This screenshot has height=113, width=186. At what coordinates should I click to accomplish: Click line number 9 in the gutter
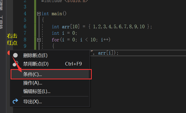[25, 46]
